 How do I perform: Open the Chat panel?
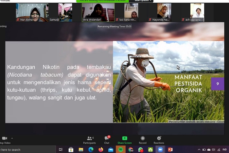point(107,140)
